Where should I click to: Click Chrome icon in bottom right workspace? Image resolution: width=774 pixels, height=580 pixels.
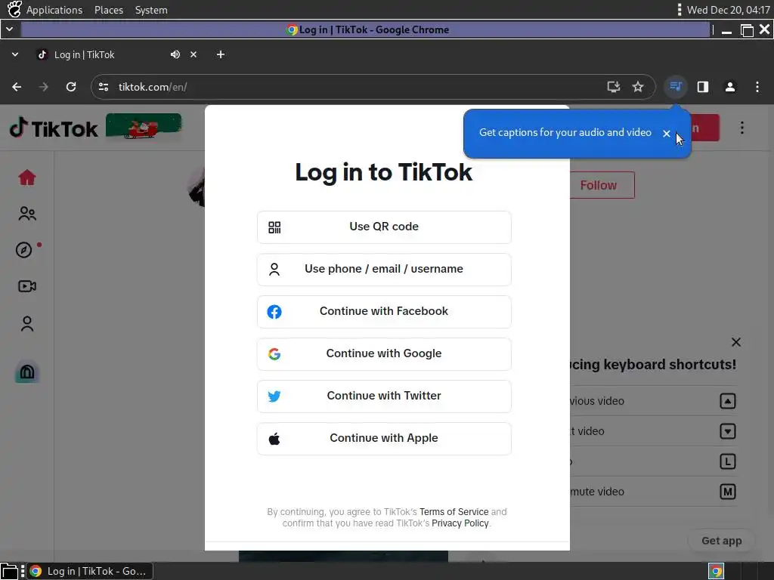[x=717, y=571]
